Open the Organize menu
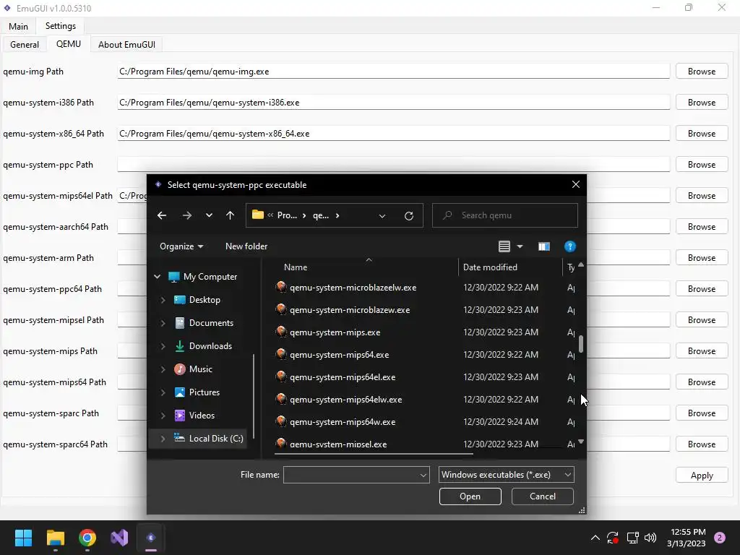The height and width of the screenshot is (555, 740). point(181,246)
